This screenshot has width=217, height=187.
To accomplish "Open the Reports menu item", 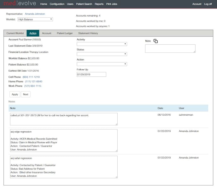I will point(99,4).
